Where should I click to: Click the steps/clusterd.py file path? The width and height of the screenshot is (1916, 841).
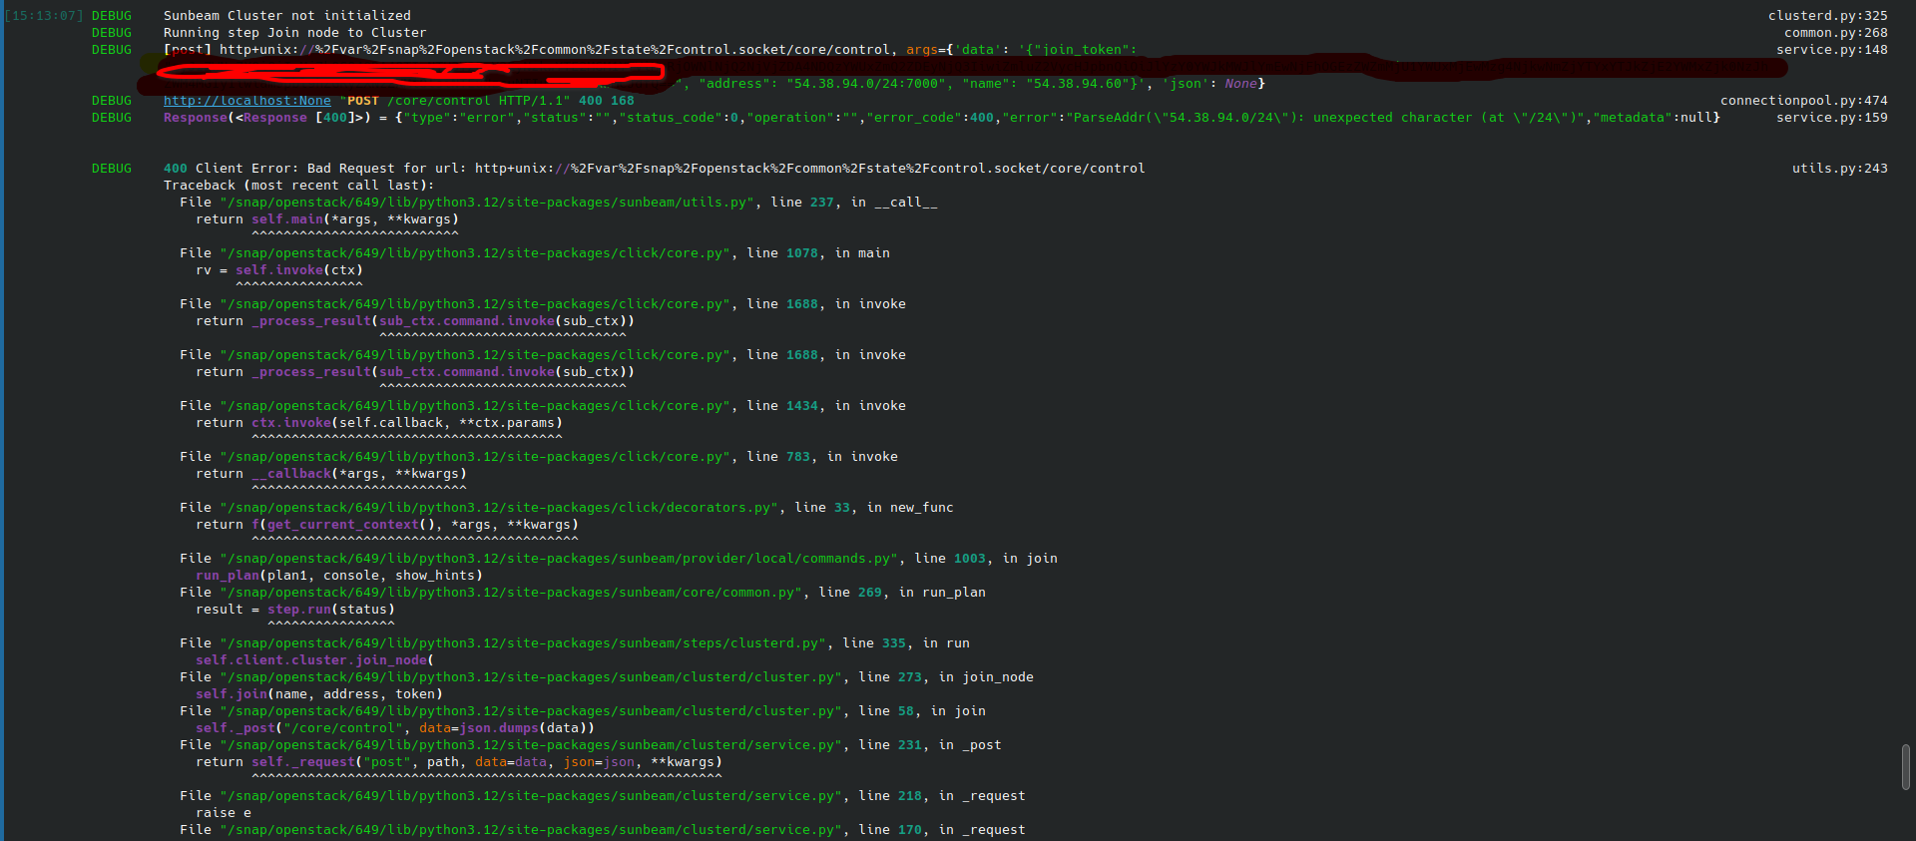pyautogui.click(x=523, y=643)
